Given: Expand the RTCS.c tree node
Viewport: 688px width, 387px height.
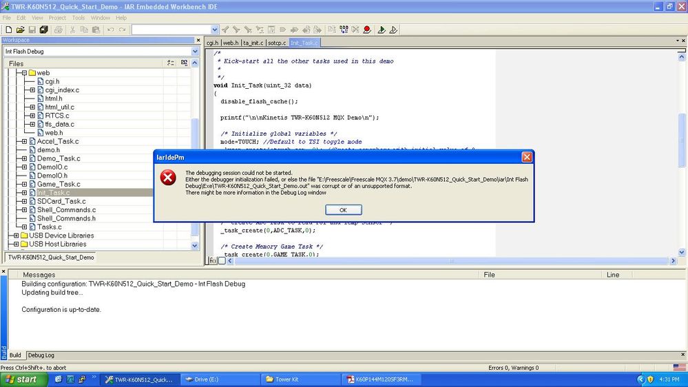Looking at the screenshot, I should coord(32,116).
